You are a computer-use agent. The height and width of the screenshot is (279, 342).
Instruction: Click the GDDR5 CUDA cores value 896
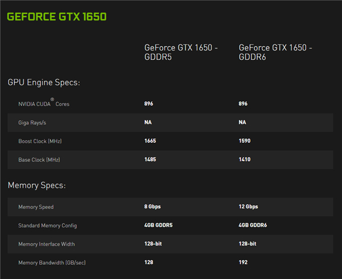pyautogui.click(x=149, y=104)
